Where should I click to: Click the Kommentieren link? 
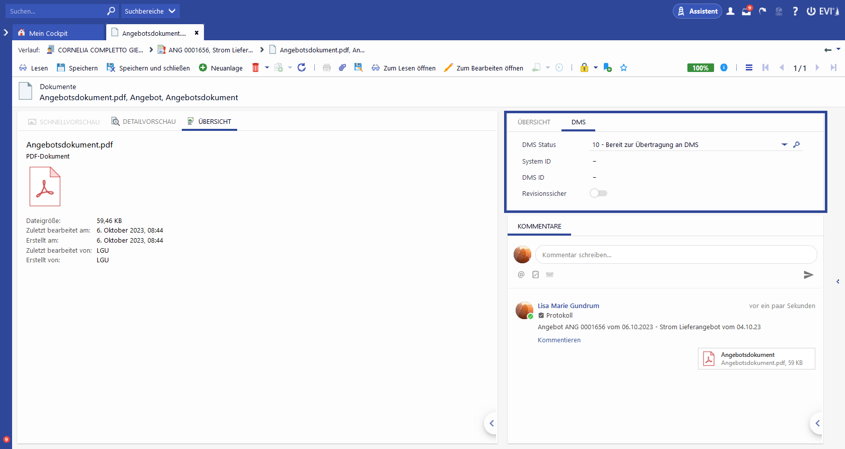(x=559, y=340)
